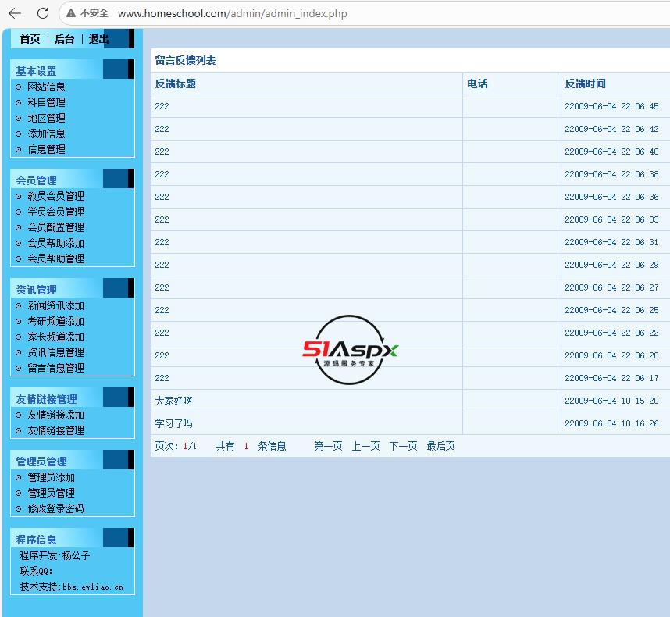This screenshot has width=670, height=617.
Task: Open 友情链接添加 menu item
Action: 55,415
